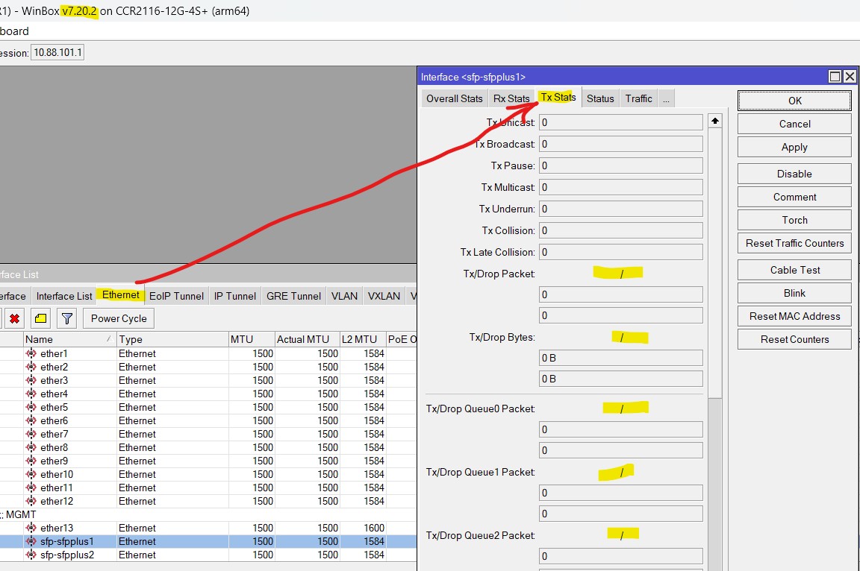Image resolution: width=860 pixels, height=571 pixels.
Task: Open the VXLAN tab
Action: click(384, 296)
